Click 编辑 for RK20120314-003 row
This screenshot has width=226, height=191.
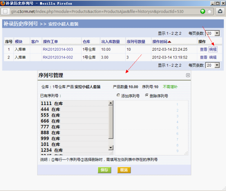[x=213, y=49]
